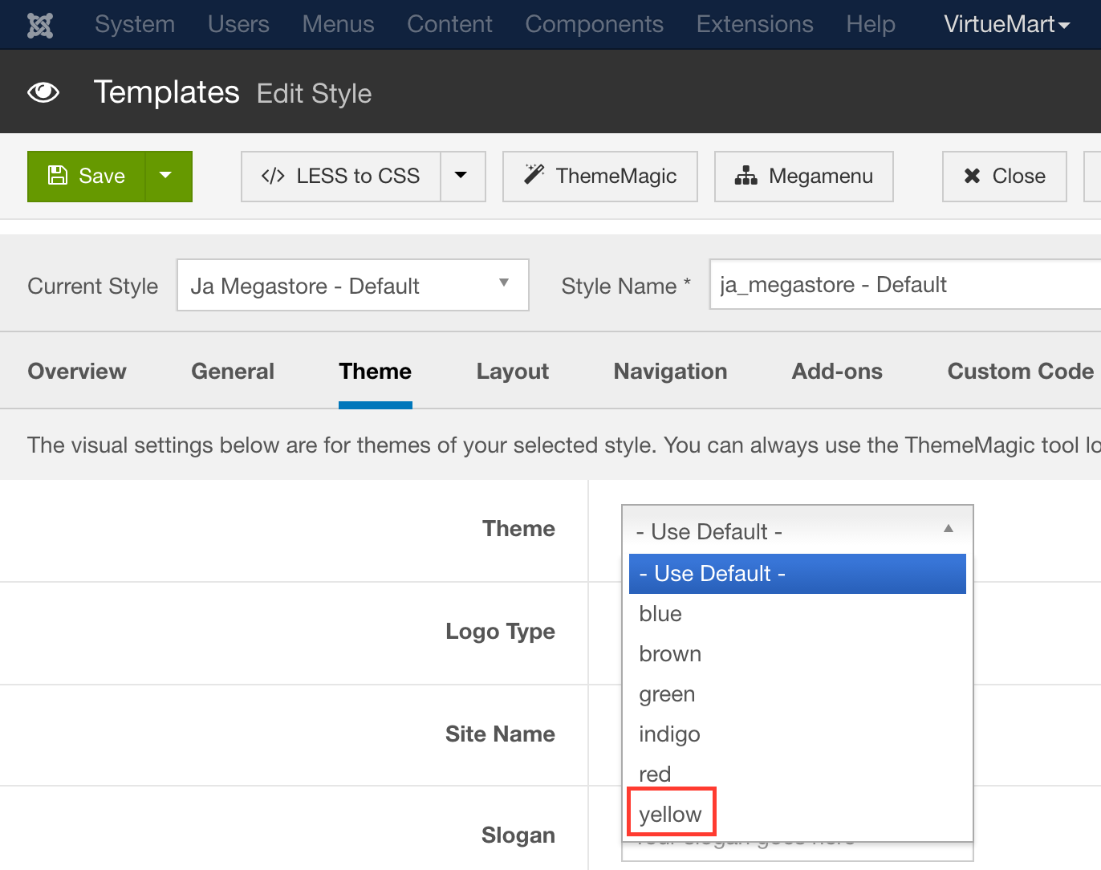Click the Megamenu sitemap icon
Image resolution: width=1101 pixels, height=870 pixels.
point(746,176)
